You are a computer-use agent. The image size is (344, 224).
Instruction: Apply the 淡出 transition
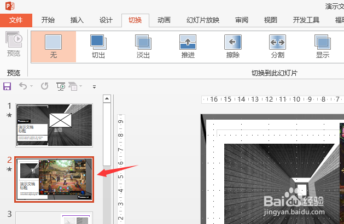(143, 46)
